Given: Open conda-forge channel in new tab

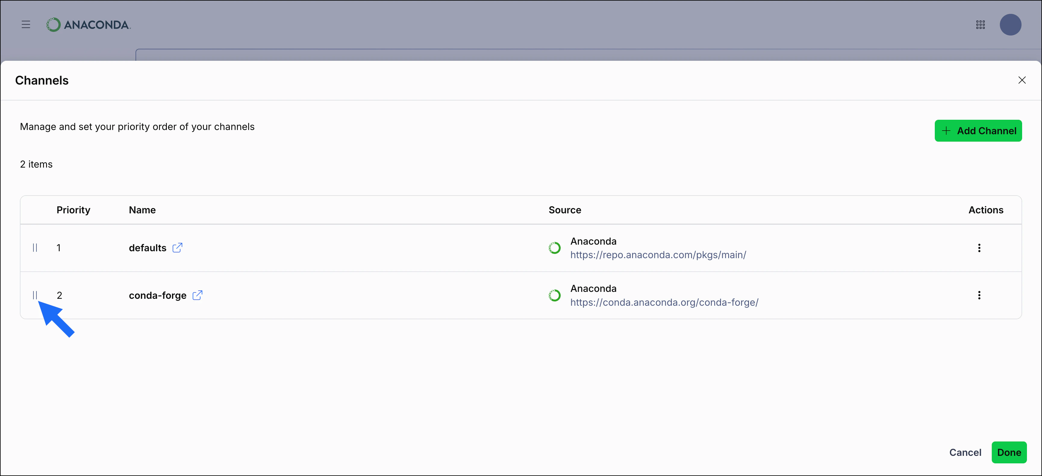Looking at the screenshot, I should click(x=198, y=295).
